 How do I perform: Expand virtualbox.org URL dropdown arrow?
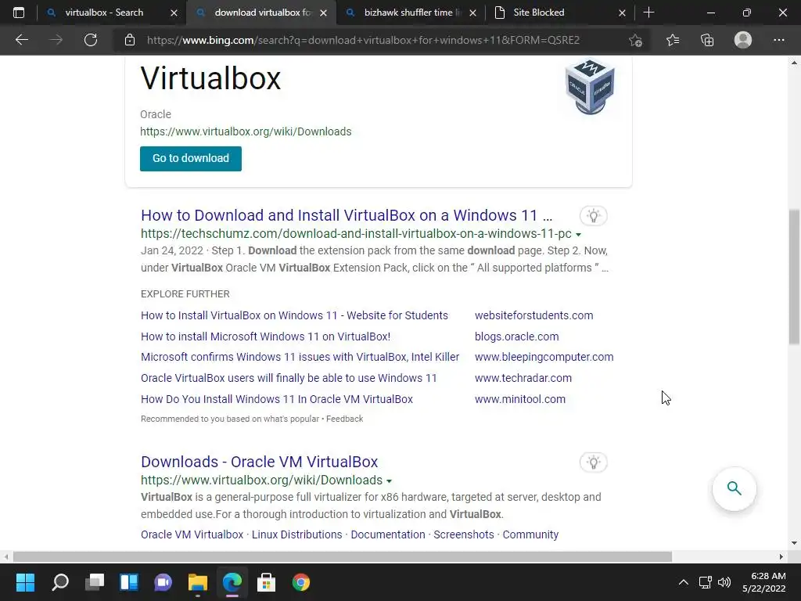pyautogui.click(x=390, y=481)
